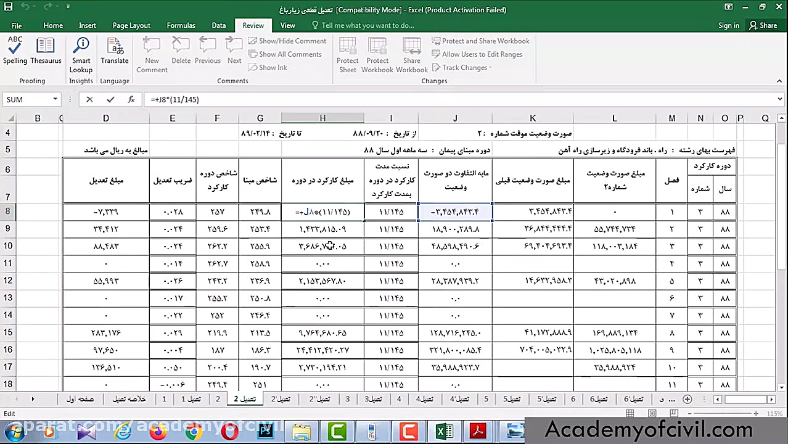This screenshot has height=444, width=788.
Task: Open Excel from the taskbar
Action: click(444, 430)
